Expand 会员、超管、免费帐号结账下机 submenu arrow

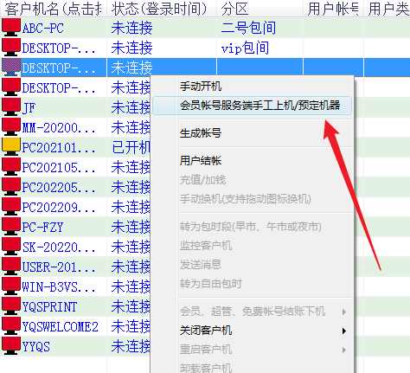(344, 312)
